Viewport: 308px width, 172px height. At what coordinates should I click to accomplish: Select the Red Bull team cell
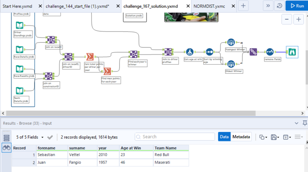[x=171, y=155]
